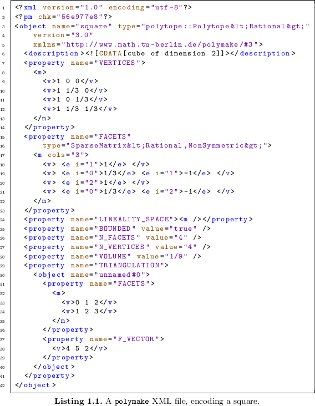Select the type "SparseMatrix&lt;Rational,NonSymmetric&gt;"
The height and width of the screenshot is (406, 315).
point(167,145)
